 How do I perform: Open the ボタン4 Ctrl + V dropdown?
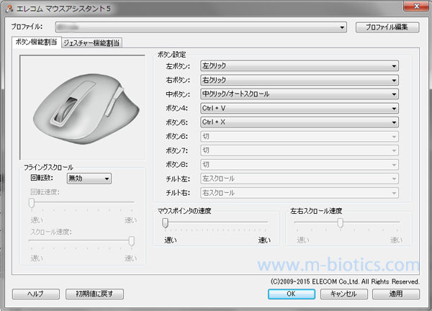click(299, 108)
